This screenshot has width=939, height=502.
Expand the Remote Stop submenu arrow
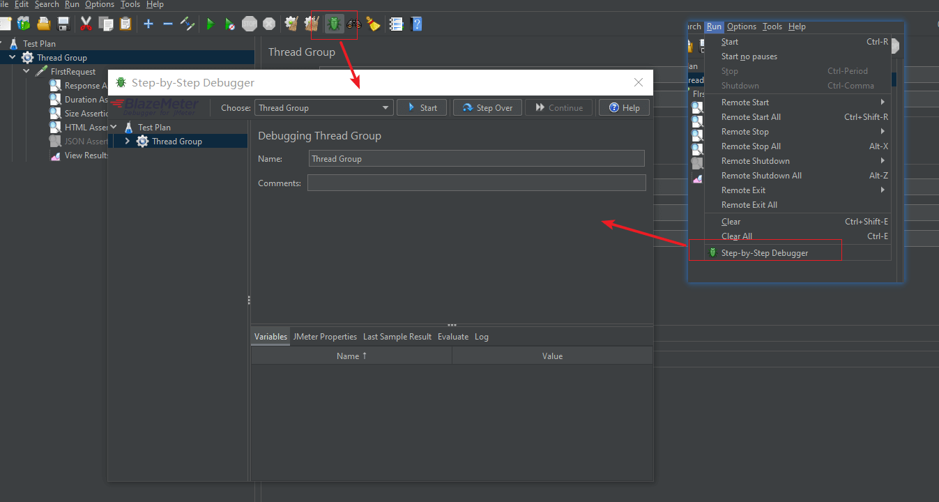[x=883, y=132]
